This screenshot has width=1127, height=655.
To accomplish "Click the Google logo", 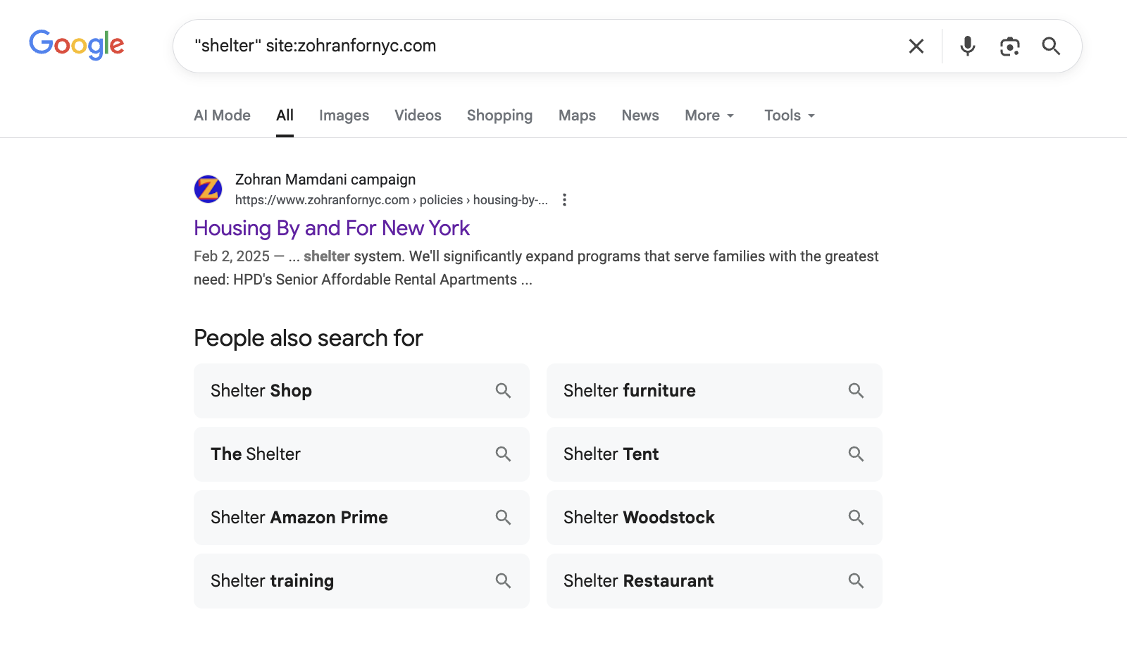I will [x=76, y=45].
